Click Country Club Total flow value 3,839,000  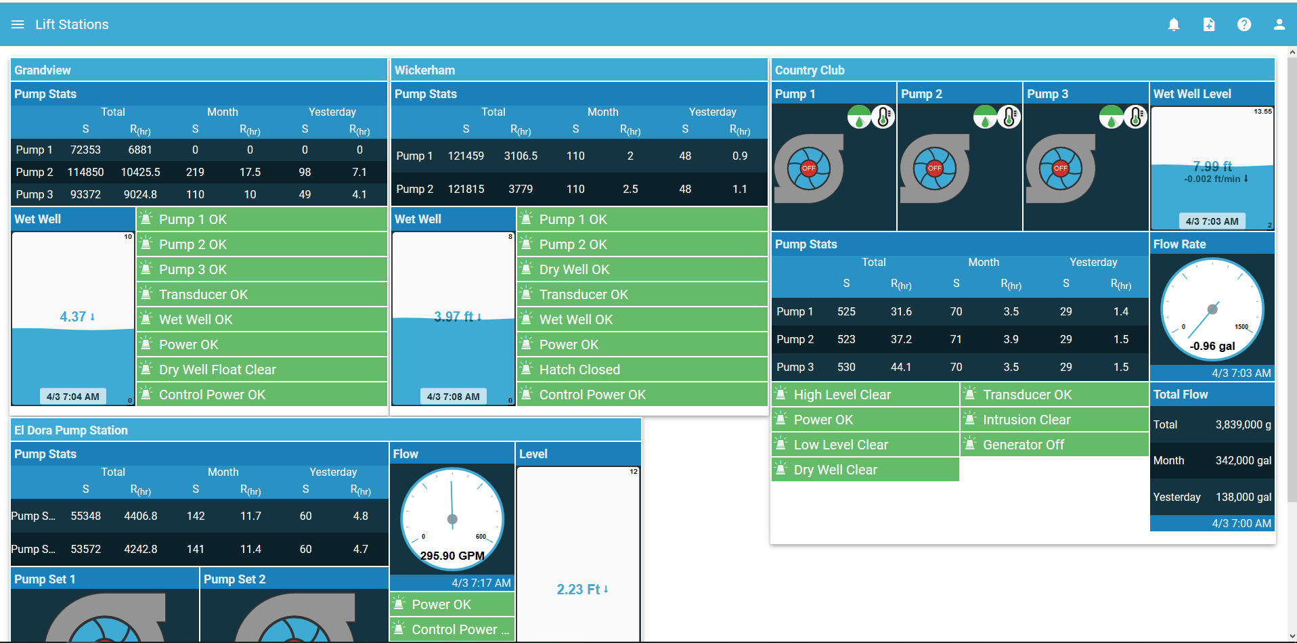(1243, 424)
